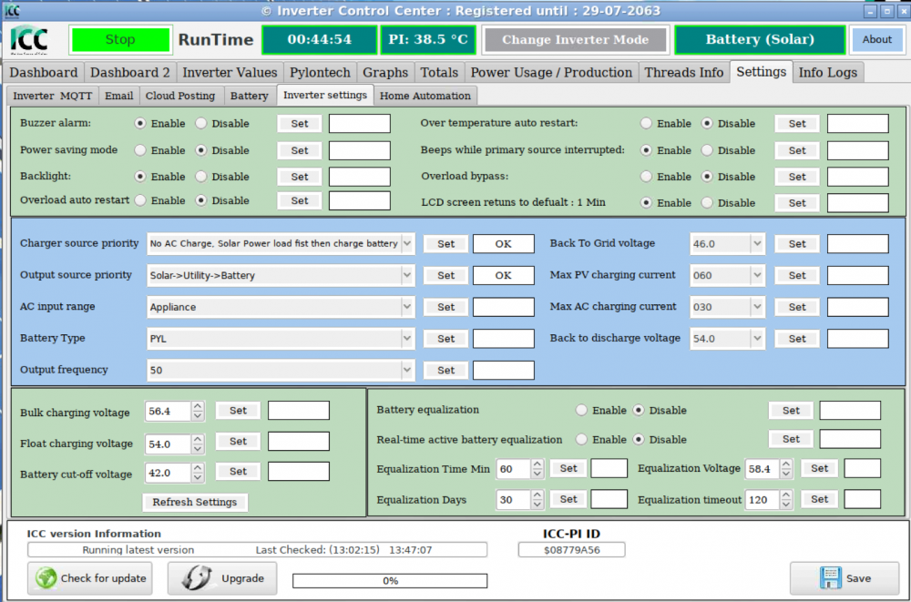Enable Over temperature auto restart
911x602 pixels.
(x=646, y=123)
